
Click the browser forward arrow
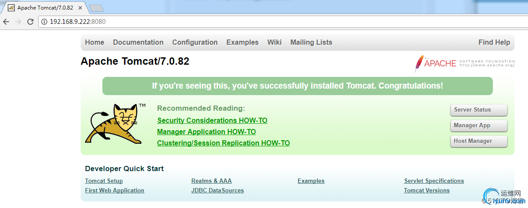[18, 22]
